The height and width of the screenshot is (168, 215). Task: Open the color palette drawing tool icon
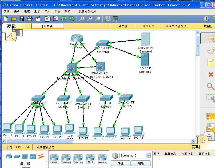(108, 19)
